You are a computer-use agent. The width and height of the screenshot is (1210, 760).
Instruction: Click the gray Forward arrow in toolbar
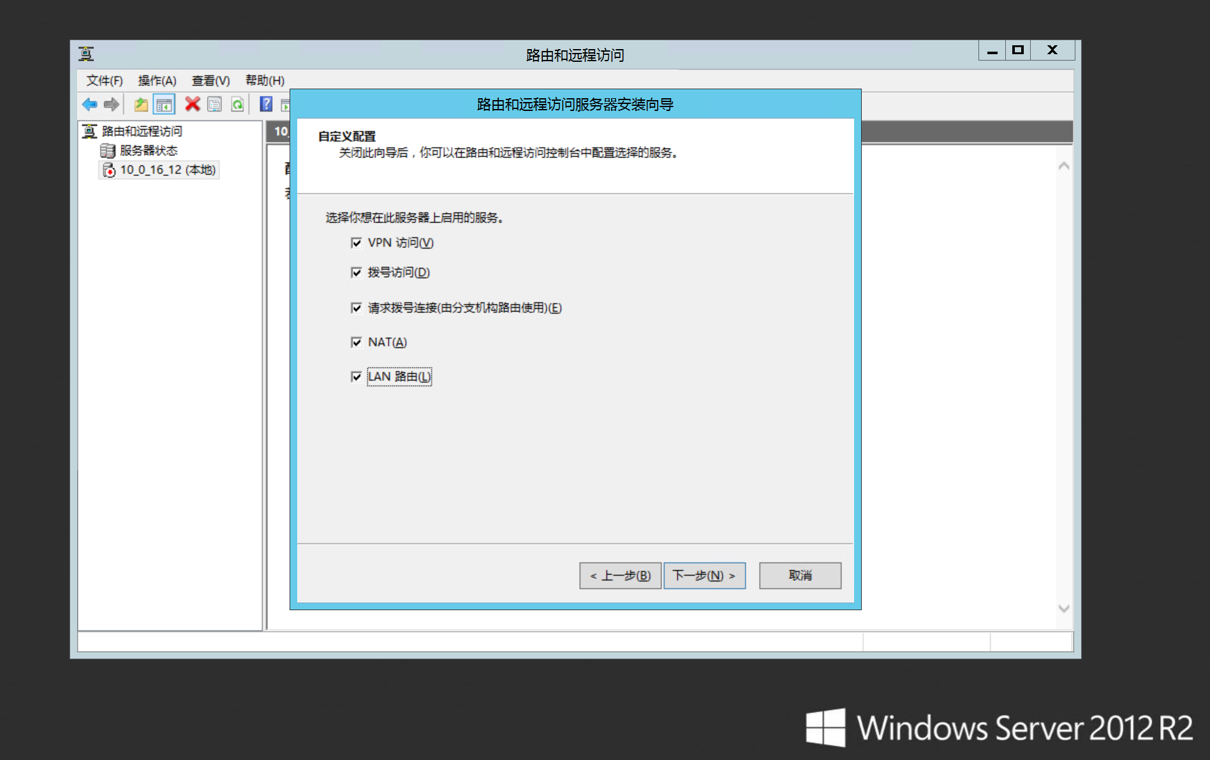pyautogui.click(x=112, y=105)
